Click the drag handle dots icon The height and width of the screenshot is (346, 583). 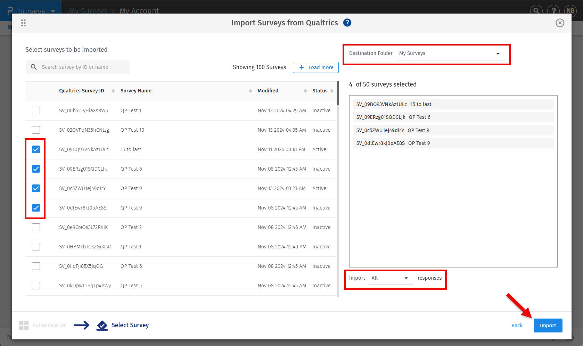point(23,23)
